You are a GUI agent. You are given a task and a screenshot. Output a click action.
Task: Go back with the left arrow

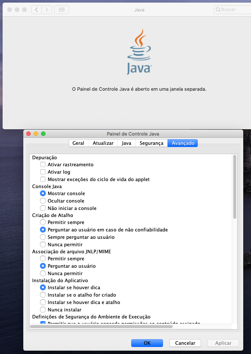point(36,10)
